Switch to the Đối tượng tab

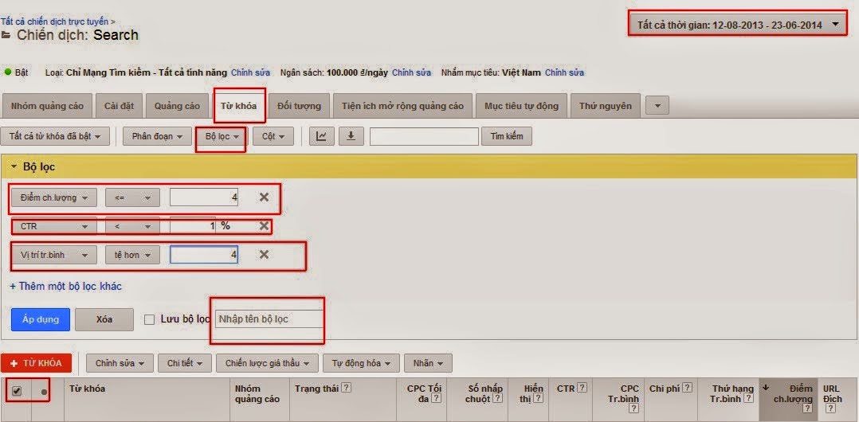pos(299,106)
